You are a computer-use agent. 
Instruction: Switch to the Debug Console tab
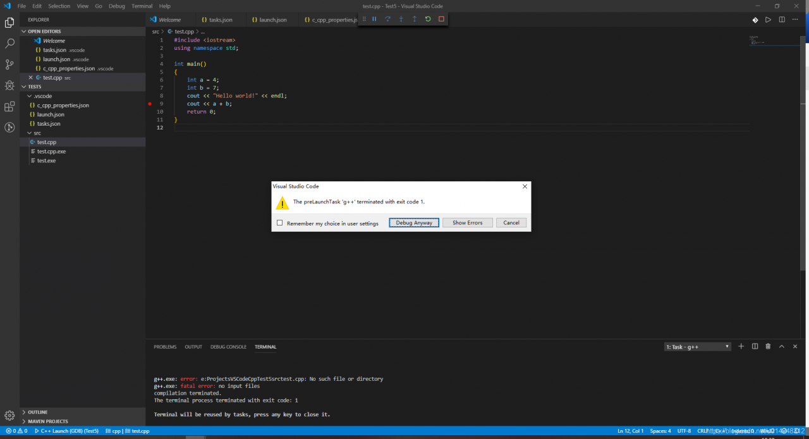(x=228, y=347)
